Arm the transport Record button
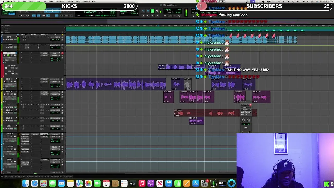334x188 pixels. [x=157, y=11]
